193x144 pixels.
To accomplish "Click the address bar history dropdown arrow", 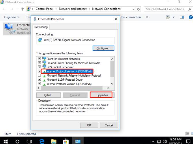I will [x=133, y=9].
